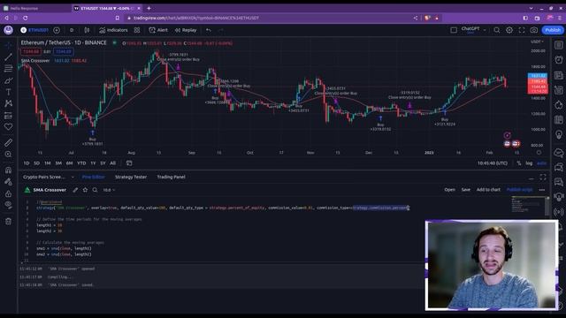Rename SMA Crossover script with pencil icon
This screenshot has height=318, width=566.
75,190
